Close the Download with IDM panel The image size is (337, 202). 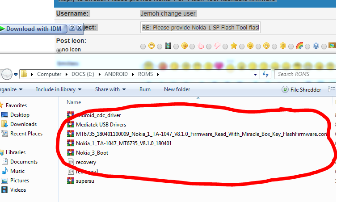[x=79, y=28]
